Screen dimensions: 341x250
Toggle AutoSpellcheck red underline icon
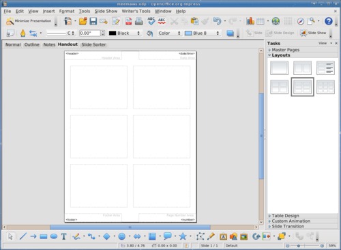(162, 21)
